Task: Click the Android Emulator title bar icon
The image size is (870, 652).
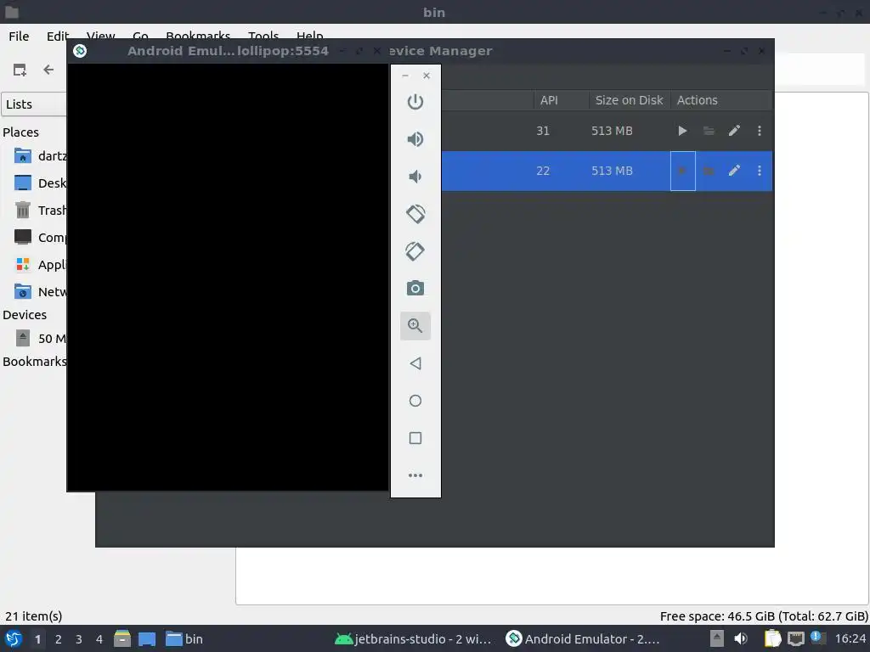Action: click(x=80, y=51)
